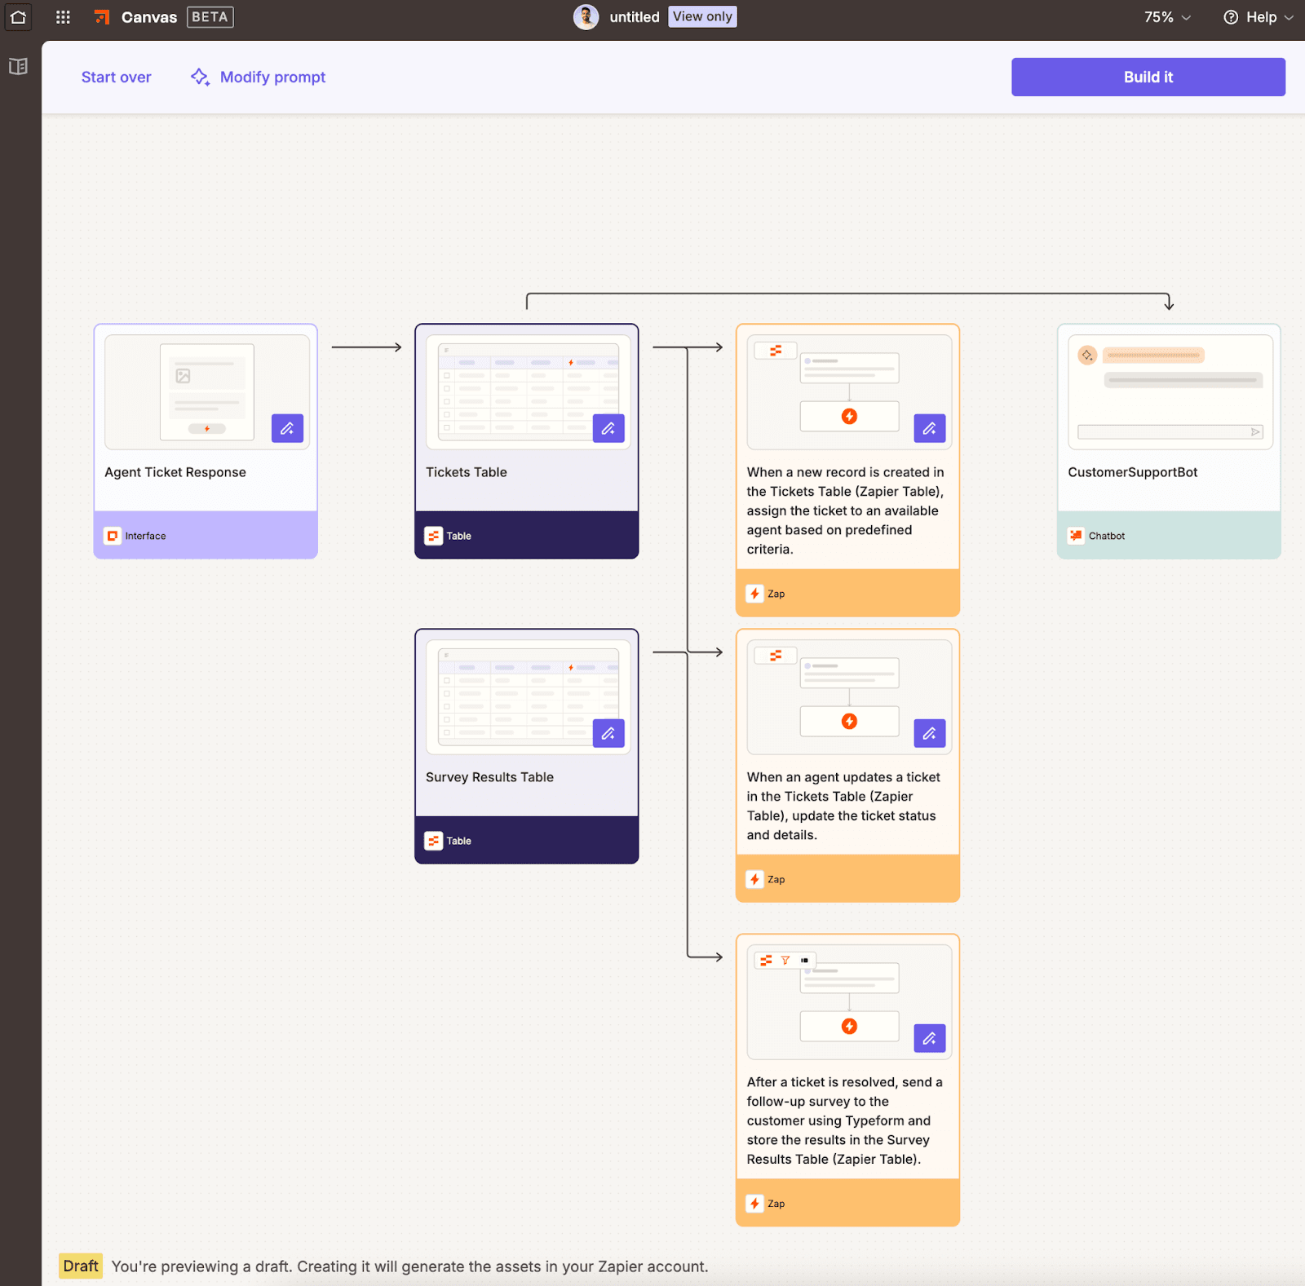Click the BETA label
This screenshot has width=1305, height=1286.
pos(210,17)
